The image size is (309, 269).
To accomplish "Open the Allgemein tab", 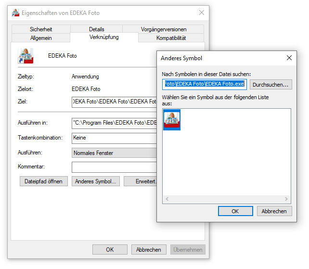I will [x=41, y=38].
